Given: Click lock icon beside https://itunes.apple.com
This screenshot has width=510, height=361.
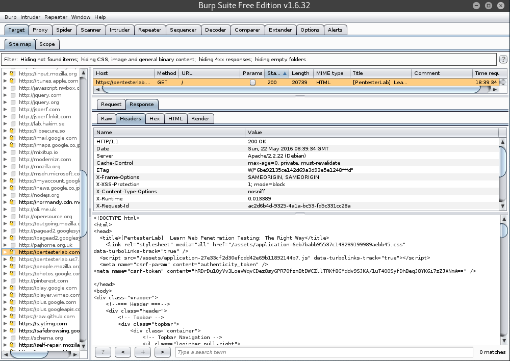Looking at the screenshot, I should [12, 81].
